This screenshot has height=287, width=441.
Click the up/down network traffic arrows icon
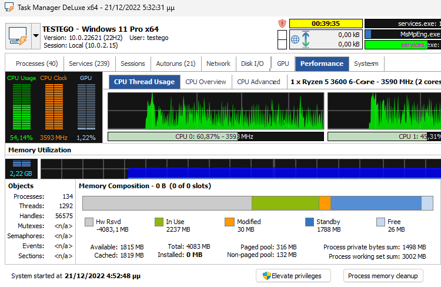pyautogui.click(x=306, y=39)
